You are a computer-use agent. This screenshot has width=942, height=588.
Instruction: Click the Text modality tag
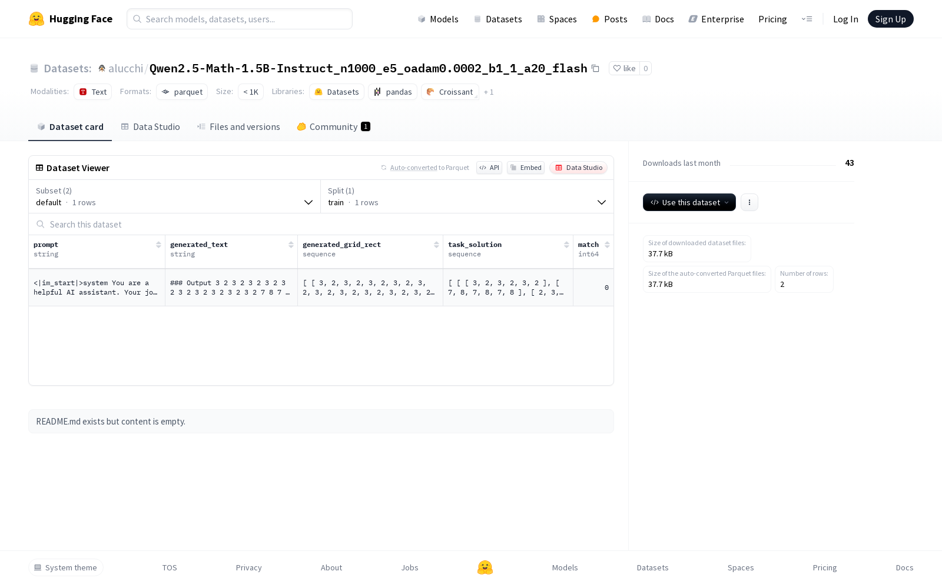[x=93, y=92]
